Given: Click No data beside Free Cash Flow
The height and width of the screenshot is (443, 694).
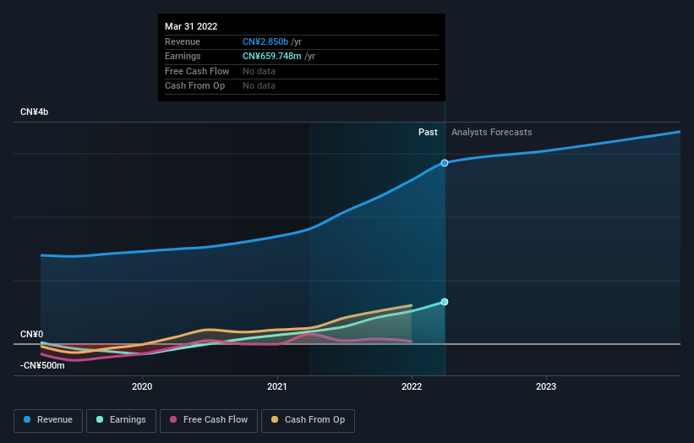Looking at the screenshot, I should tap(259, 71).
